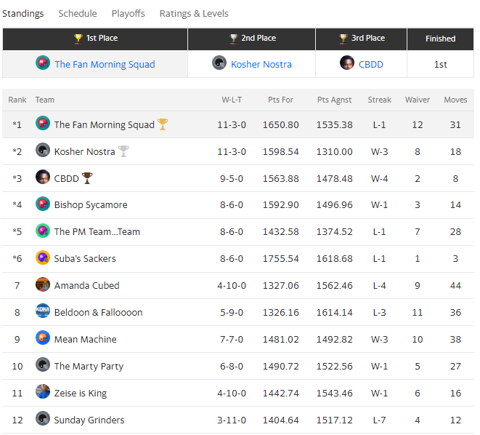480x435 pixels.
Task: Click Suba's Sackers team avatar icon
Action: (43, 258)
